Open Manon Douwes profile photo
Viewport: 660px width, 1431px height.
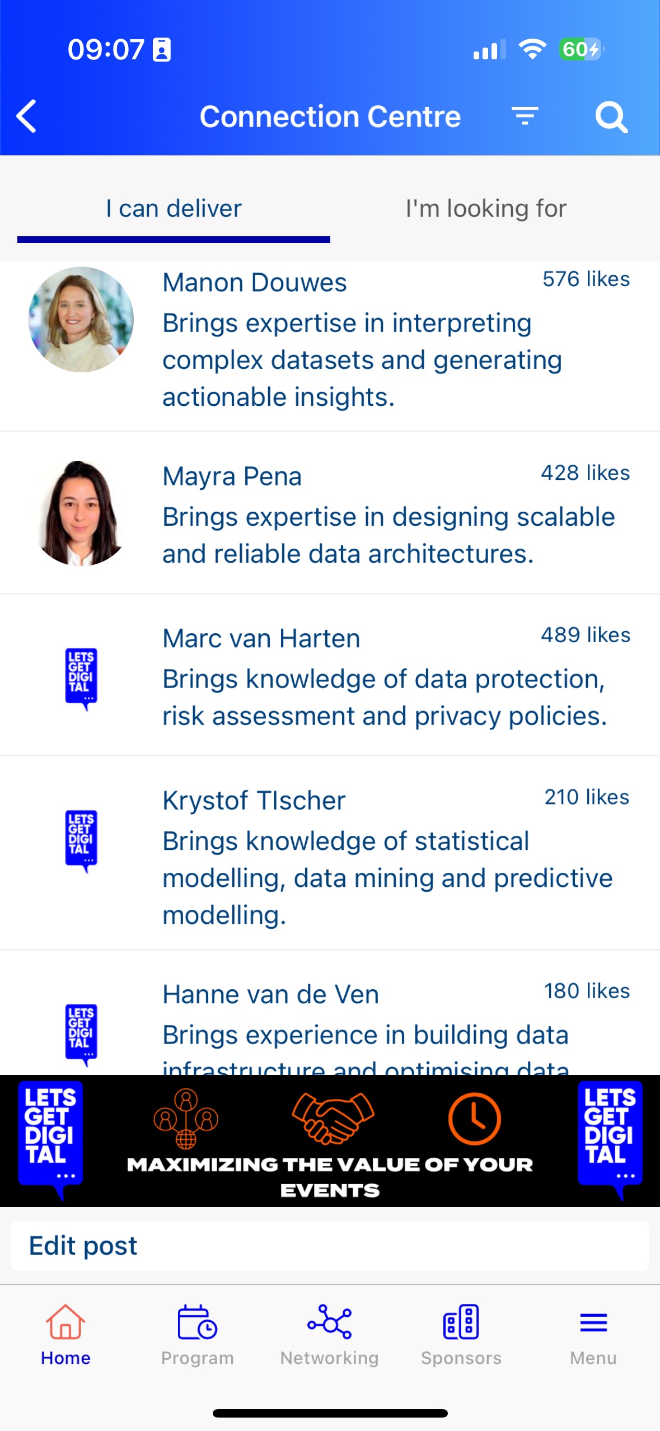[x=81, y=320]
